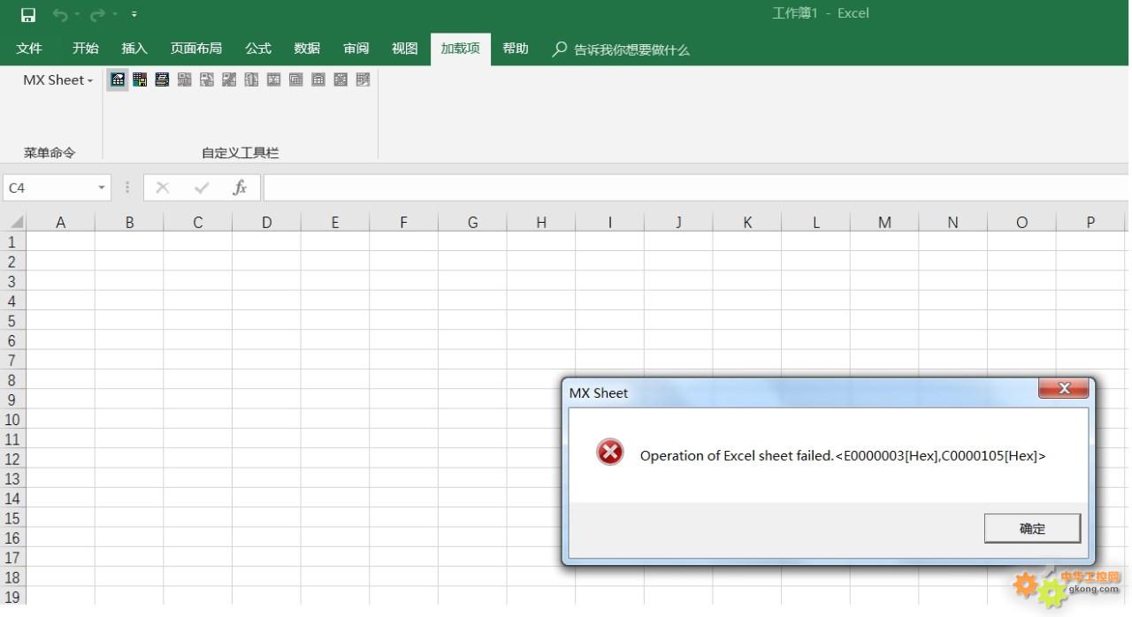
Task: Select row 16 header
Action: pos(12,537)
